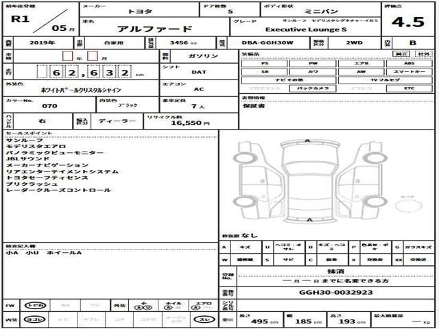Click the chassis number GGH30-0032923
Screen dimensions: 439x329
[x=335, y=293]
